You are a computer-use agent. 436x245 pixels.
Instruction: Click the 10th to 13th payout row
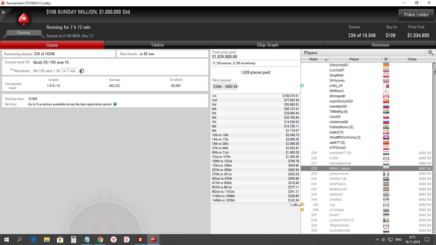(255, 135)
